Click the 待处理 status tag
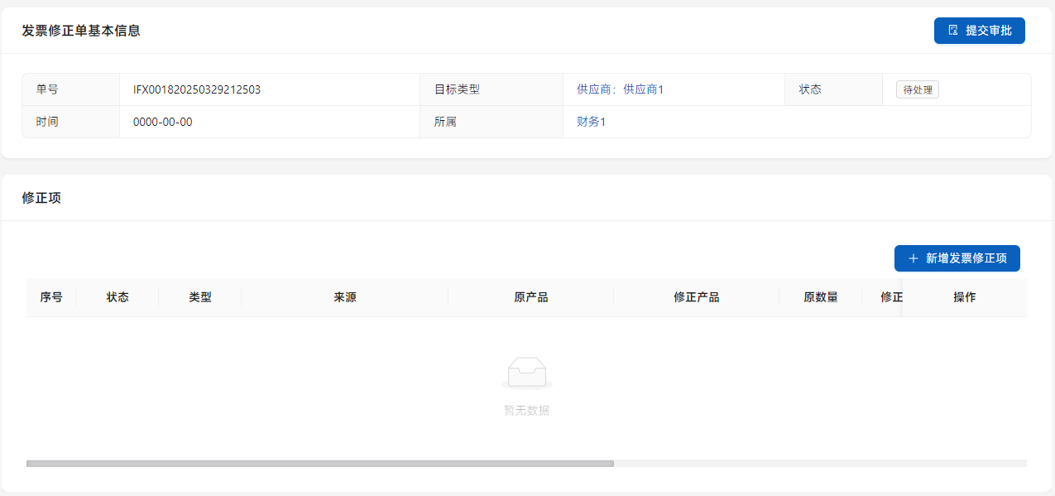Screen dimensions: 1055x496 [917, 89]
